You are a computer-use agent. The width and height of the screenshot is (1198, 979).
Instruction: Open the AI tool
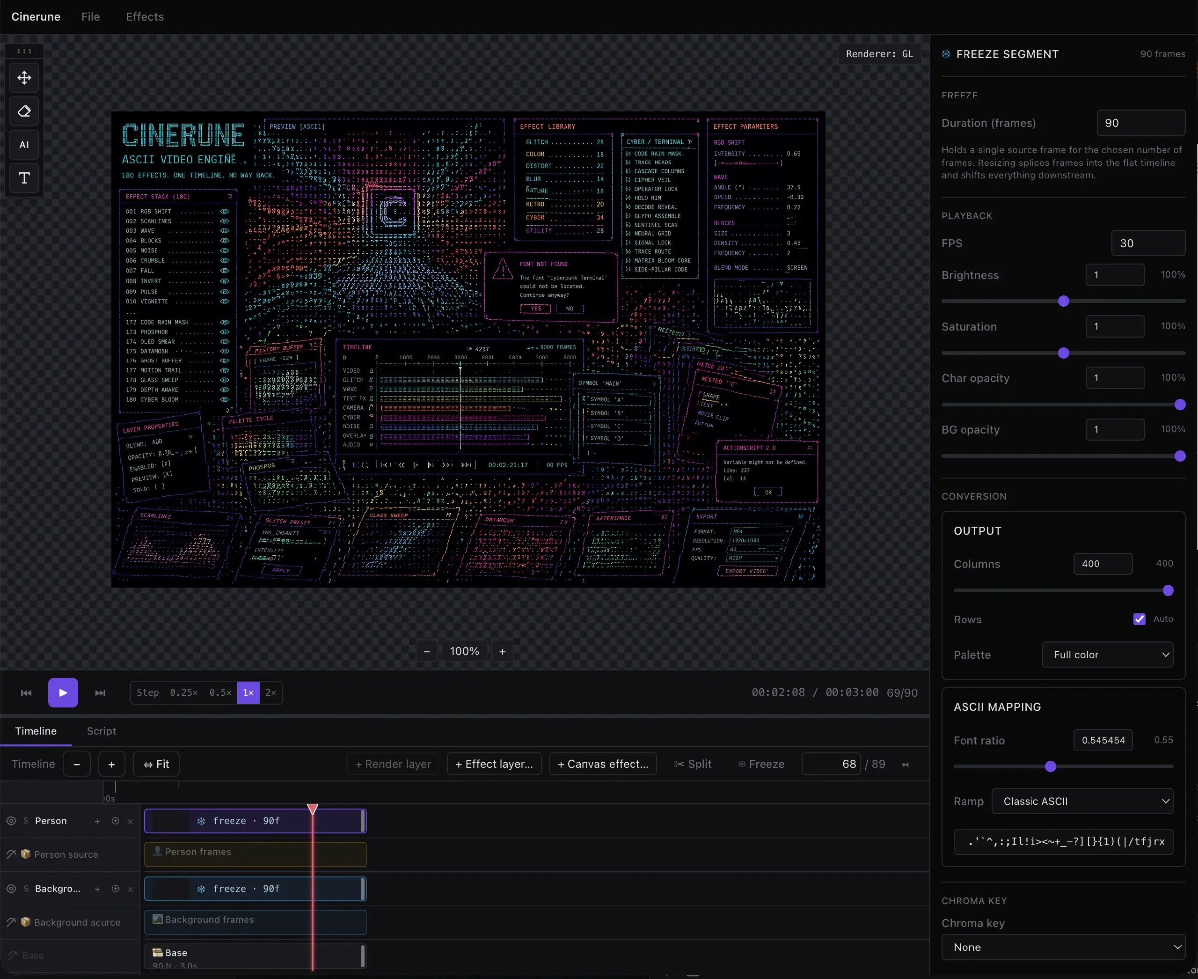point(24,145)
